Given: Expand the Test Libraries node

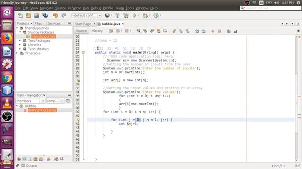Looking at the screenshot, I should 20,49.
